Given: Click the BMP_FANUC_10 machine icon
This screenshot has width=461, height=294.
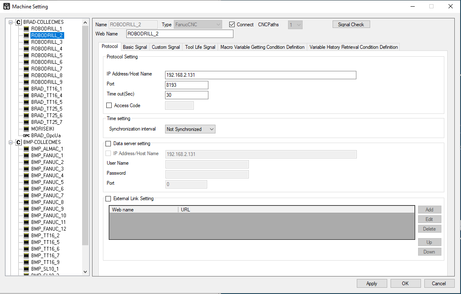Looking at the screenshot, I should 26,216.
